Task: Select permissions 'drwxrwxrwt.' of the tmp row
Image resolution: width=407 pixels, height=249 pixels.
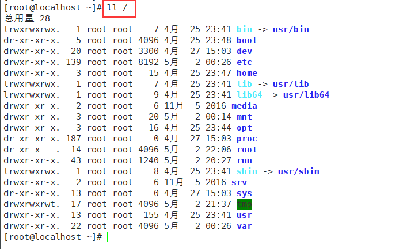Action: tap(32, 204)
